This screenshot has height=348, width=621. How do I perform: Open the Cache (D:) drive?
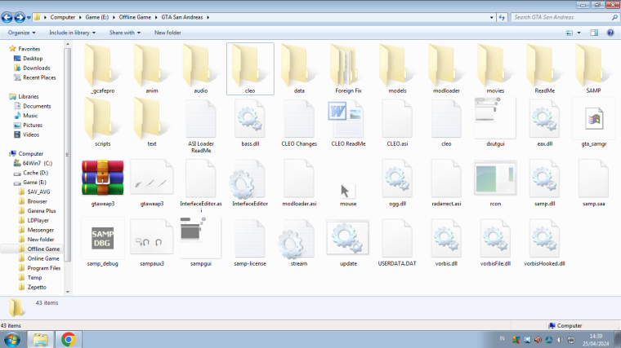[35, 173]
